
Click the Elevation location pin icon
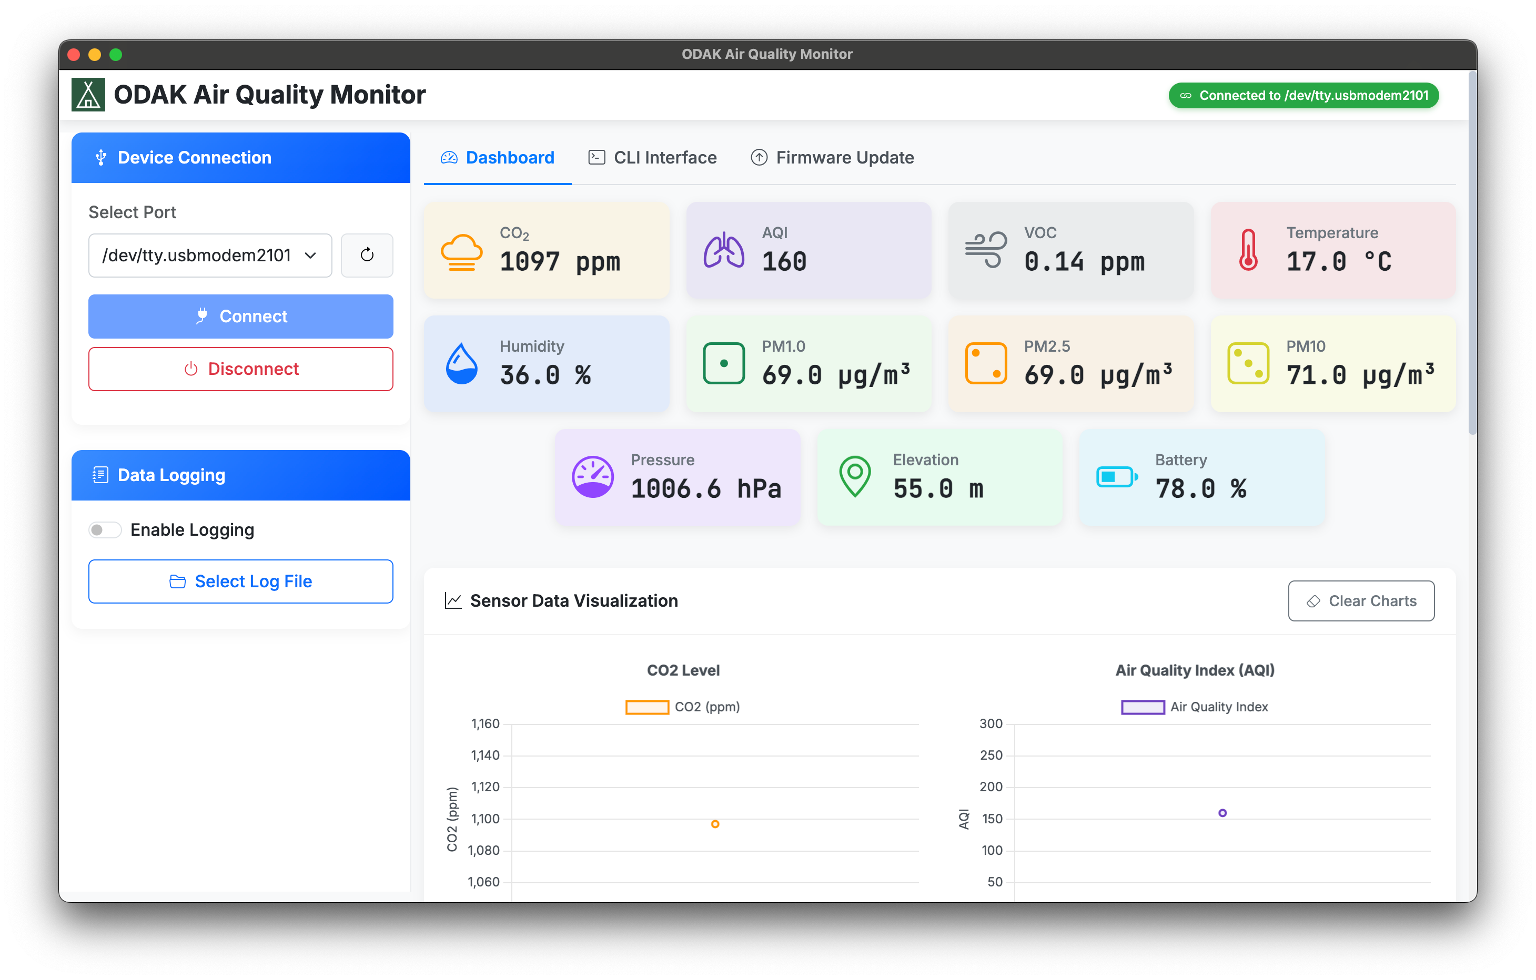pos(855,476)
